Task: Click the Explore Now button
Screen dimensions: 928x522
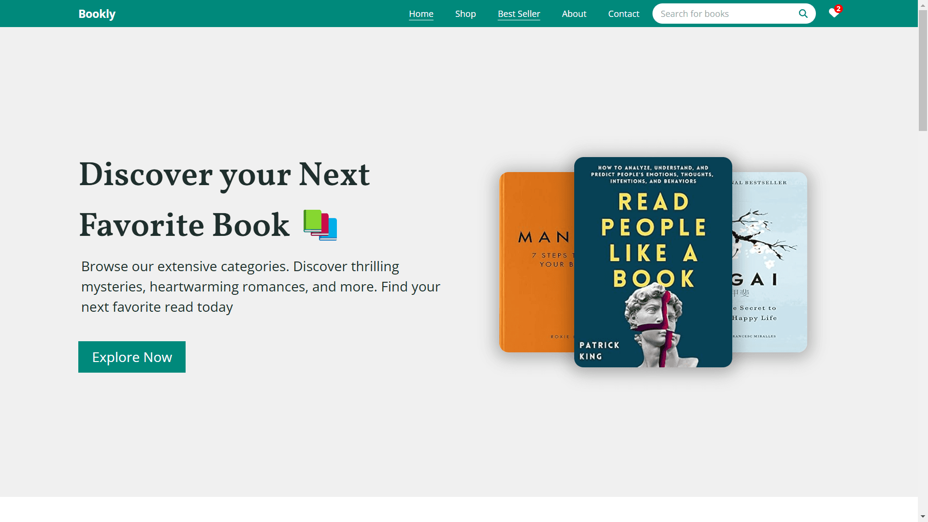Action: (132, 357)
